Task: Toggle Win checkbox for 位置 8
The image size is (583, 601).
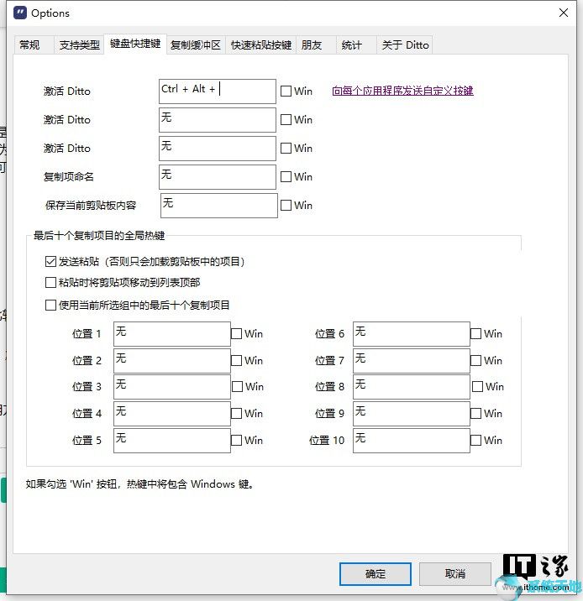Action: point(477,387)
